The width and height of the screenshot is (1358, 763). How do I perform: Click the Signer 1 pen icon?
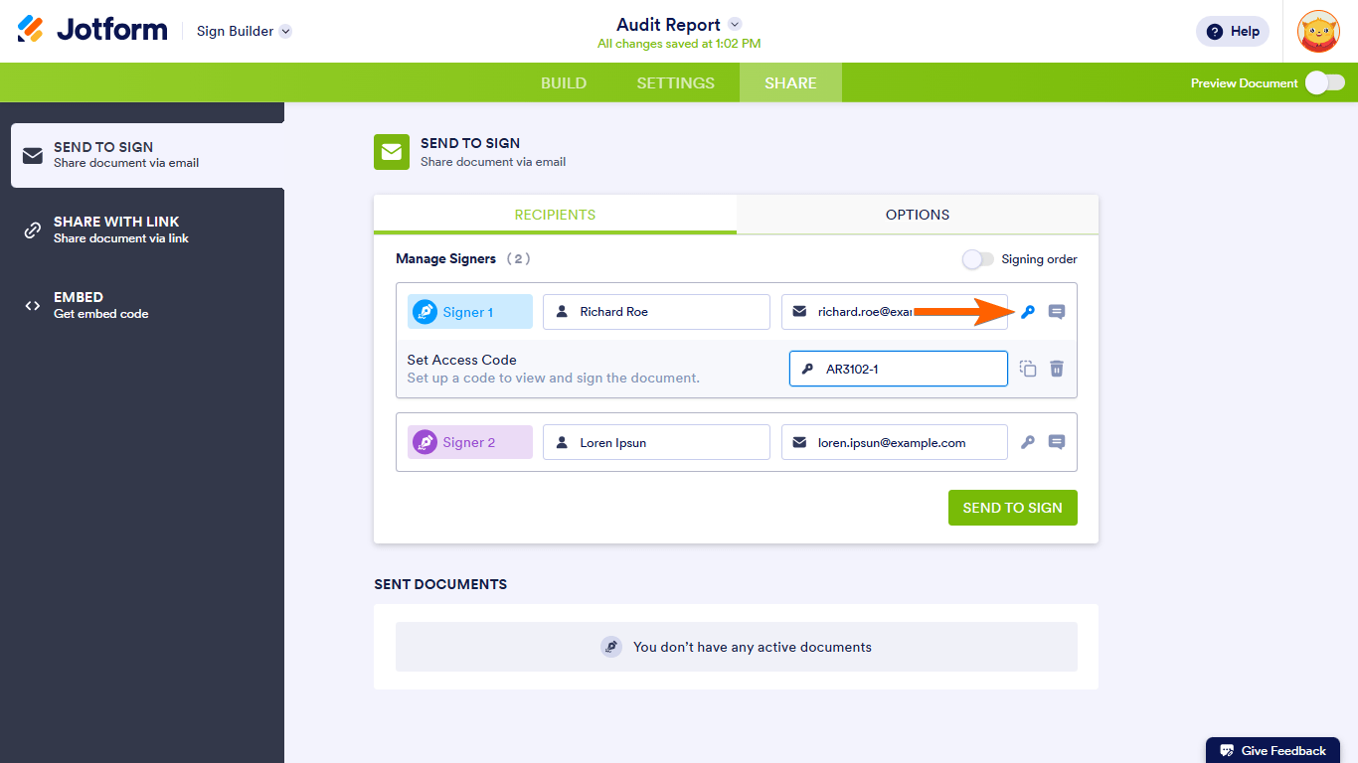(x=425, y=312)
